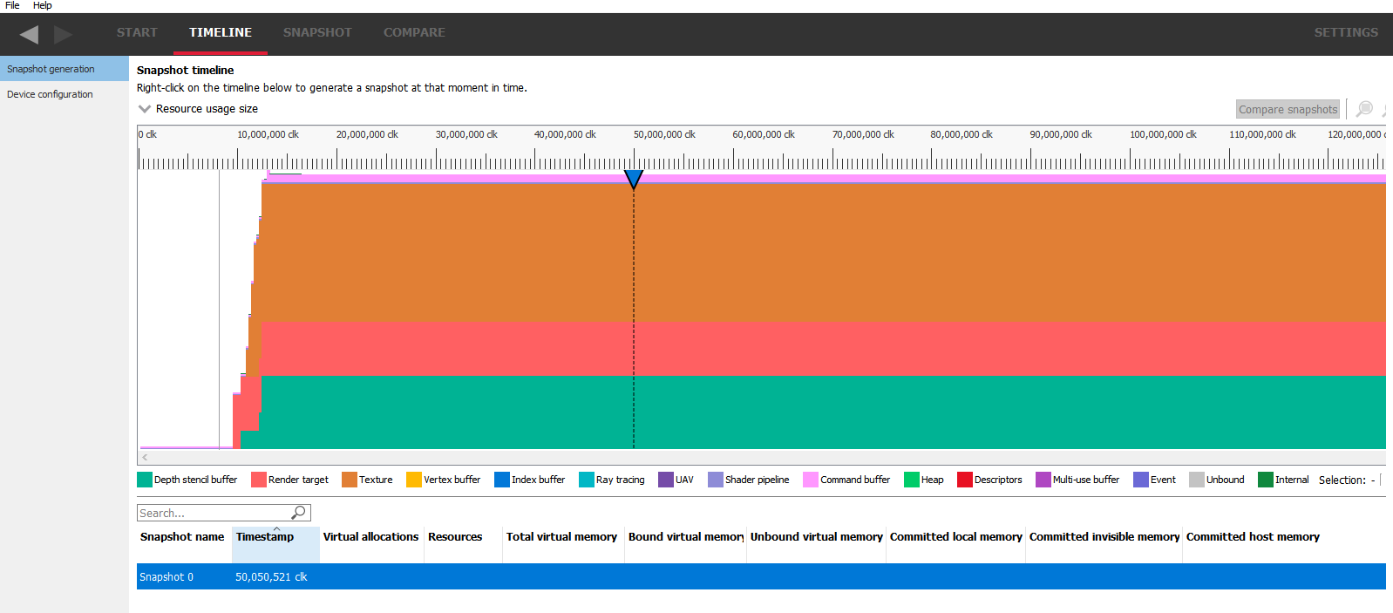This screenshot has width=1393, height=613.
Task: Open the File menu
Action: point(12,5)
